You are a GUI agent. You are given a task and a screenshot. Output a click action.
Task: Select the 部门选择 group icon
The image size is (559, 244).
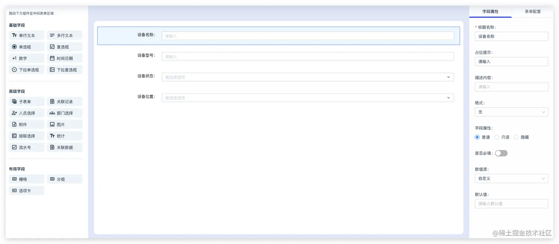tap(52, 113)
